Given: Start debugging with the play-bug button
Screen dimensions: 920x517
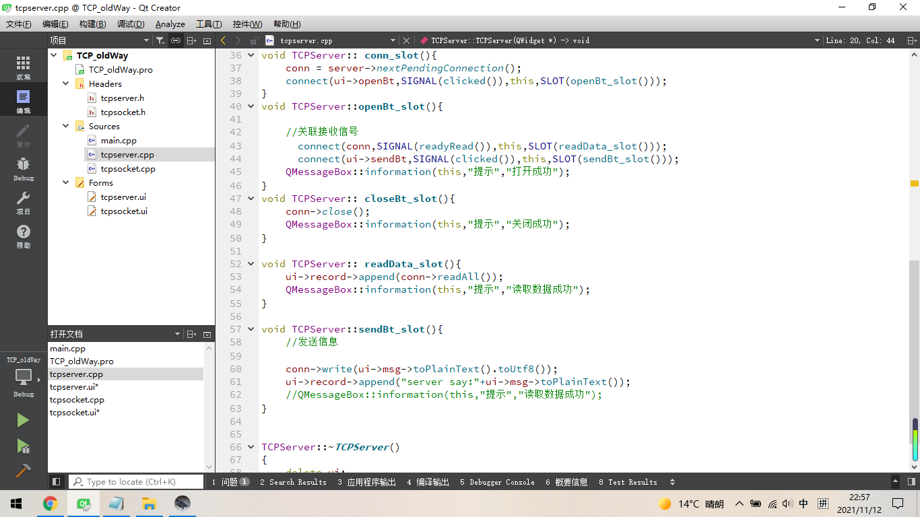Looking at the screenshot, I should [23, 446].
